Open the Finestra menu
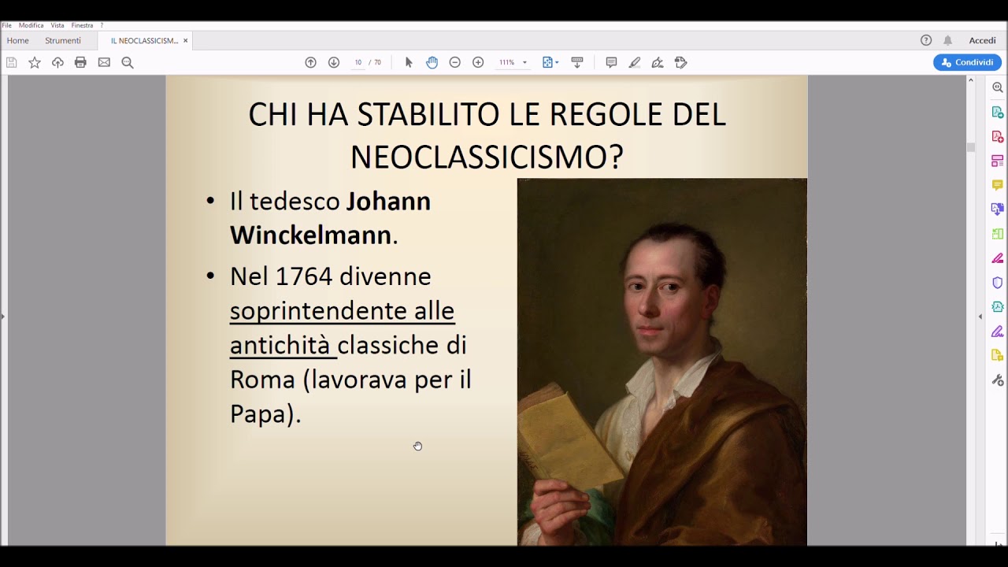 [82, 25]
